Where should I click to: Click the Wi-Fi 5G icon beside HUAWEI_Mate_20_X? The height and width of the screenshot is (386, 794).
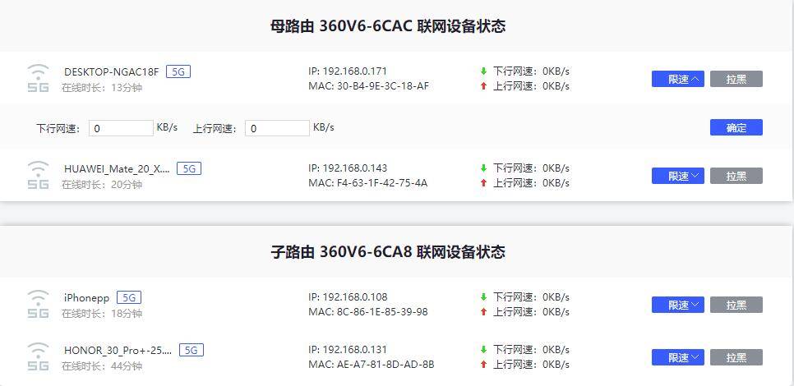point(38,175)
